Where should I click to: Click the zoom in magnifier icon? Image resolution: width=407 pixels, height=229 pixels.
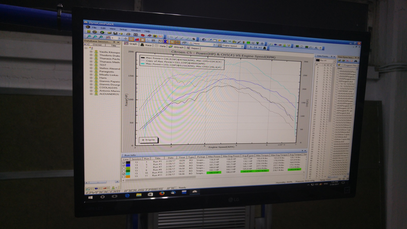[x=89, y=37]
